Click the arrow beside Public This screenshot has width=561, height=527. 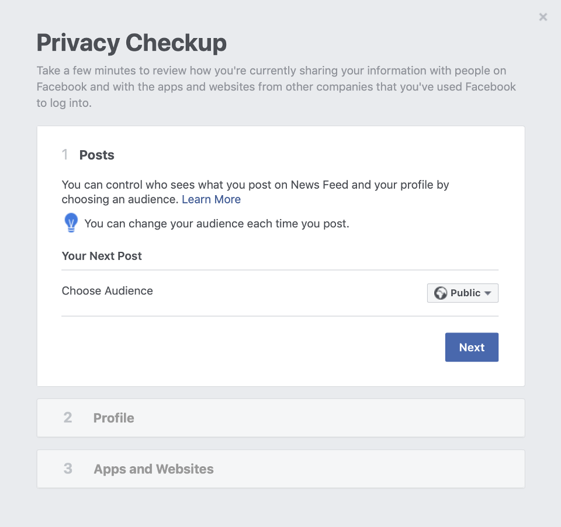click(x=488, y=293)
